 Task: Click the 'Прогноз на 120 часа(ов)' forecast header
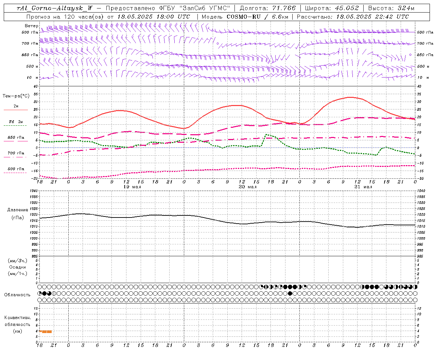65,17
